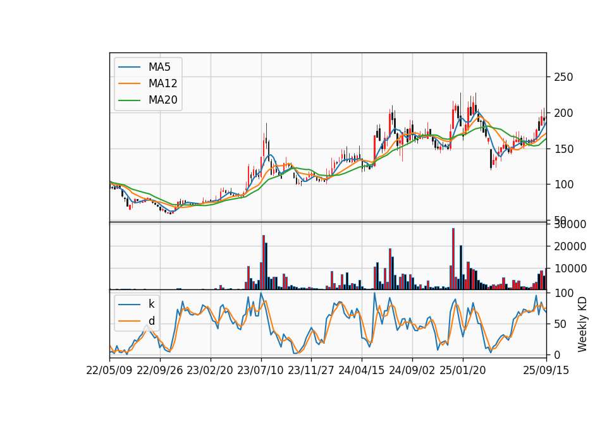The width and height of the screenshot is (607, 436).
Task: Click the orange MA12 legend line swatch
Action: 129,83
